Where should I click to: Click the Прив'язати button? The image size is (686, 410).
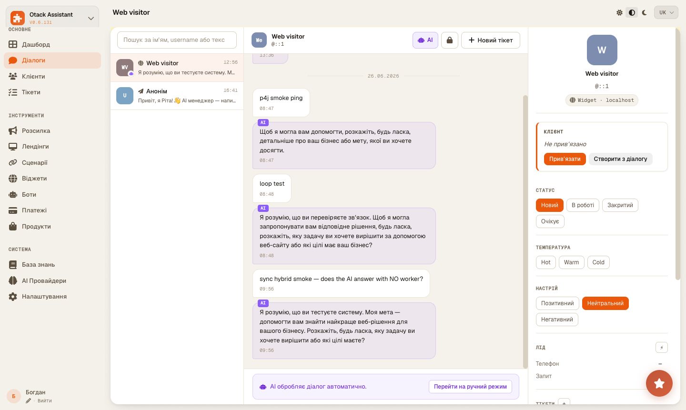pyautogui.click(x=565, y=159)
